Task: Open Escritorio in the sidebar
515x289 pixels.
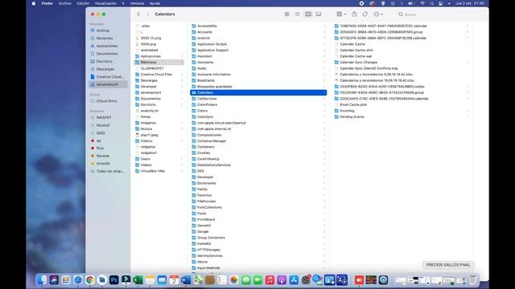Action: point(104,61)
